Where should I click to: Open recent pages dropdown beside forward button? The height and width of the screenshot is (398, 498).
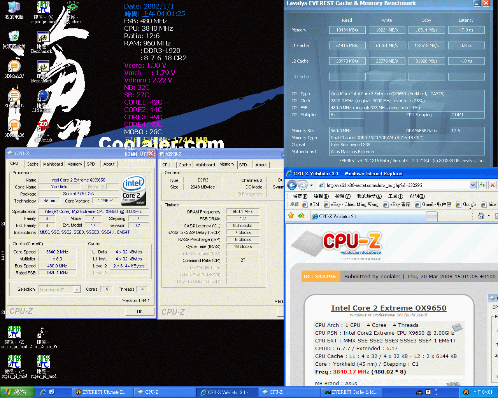310,185
